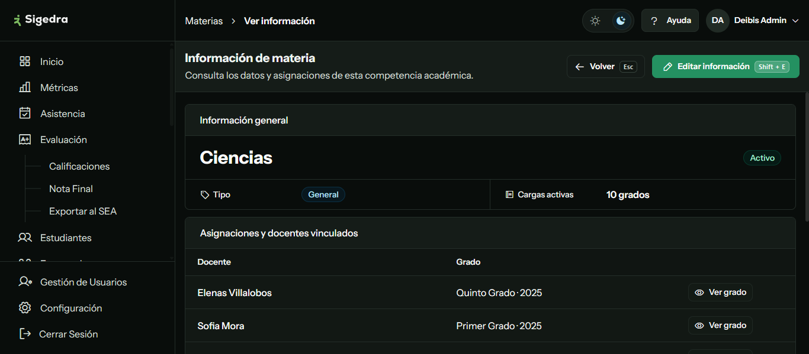809x354 pixels.
Task: Open Métricas in sidebar
Action: pos(59,87)
